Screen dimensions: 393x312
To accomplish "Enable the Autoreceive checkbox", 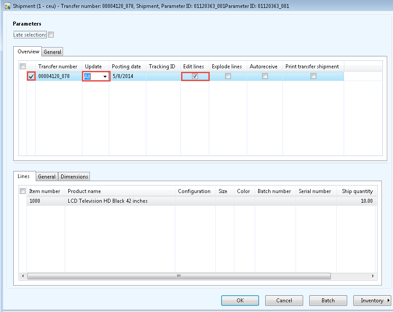I will point(265,76).
